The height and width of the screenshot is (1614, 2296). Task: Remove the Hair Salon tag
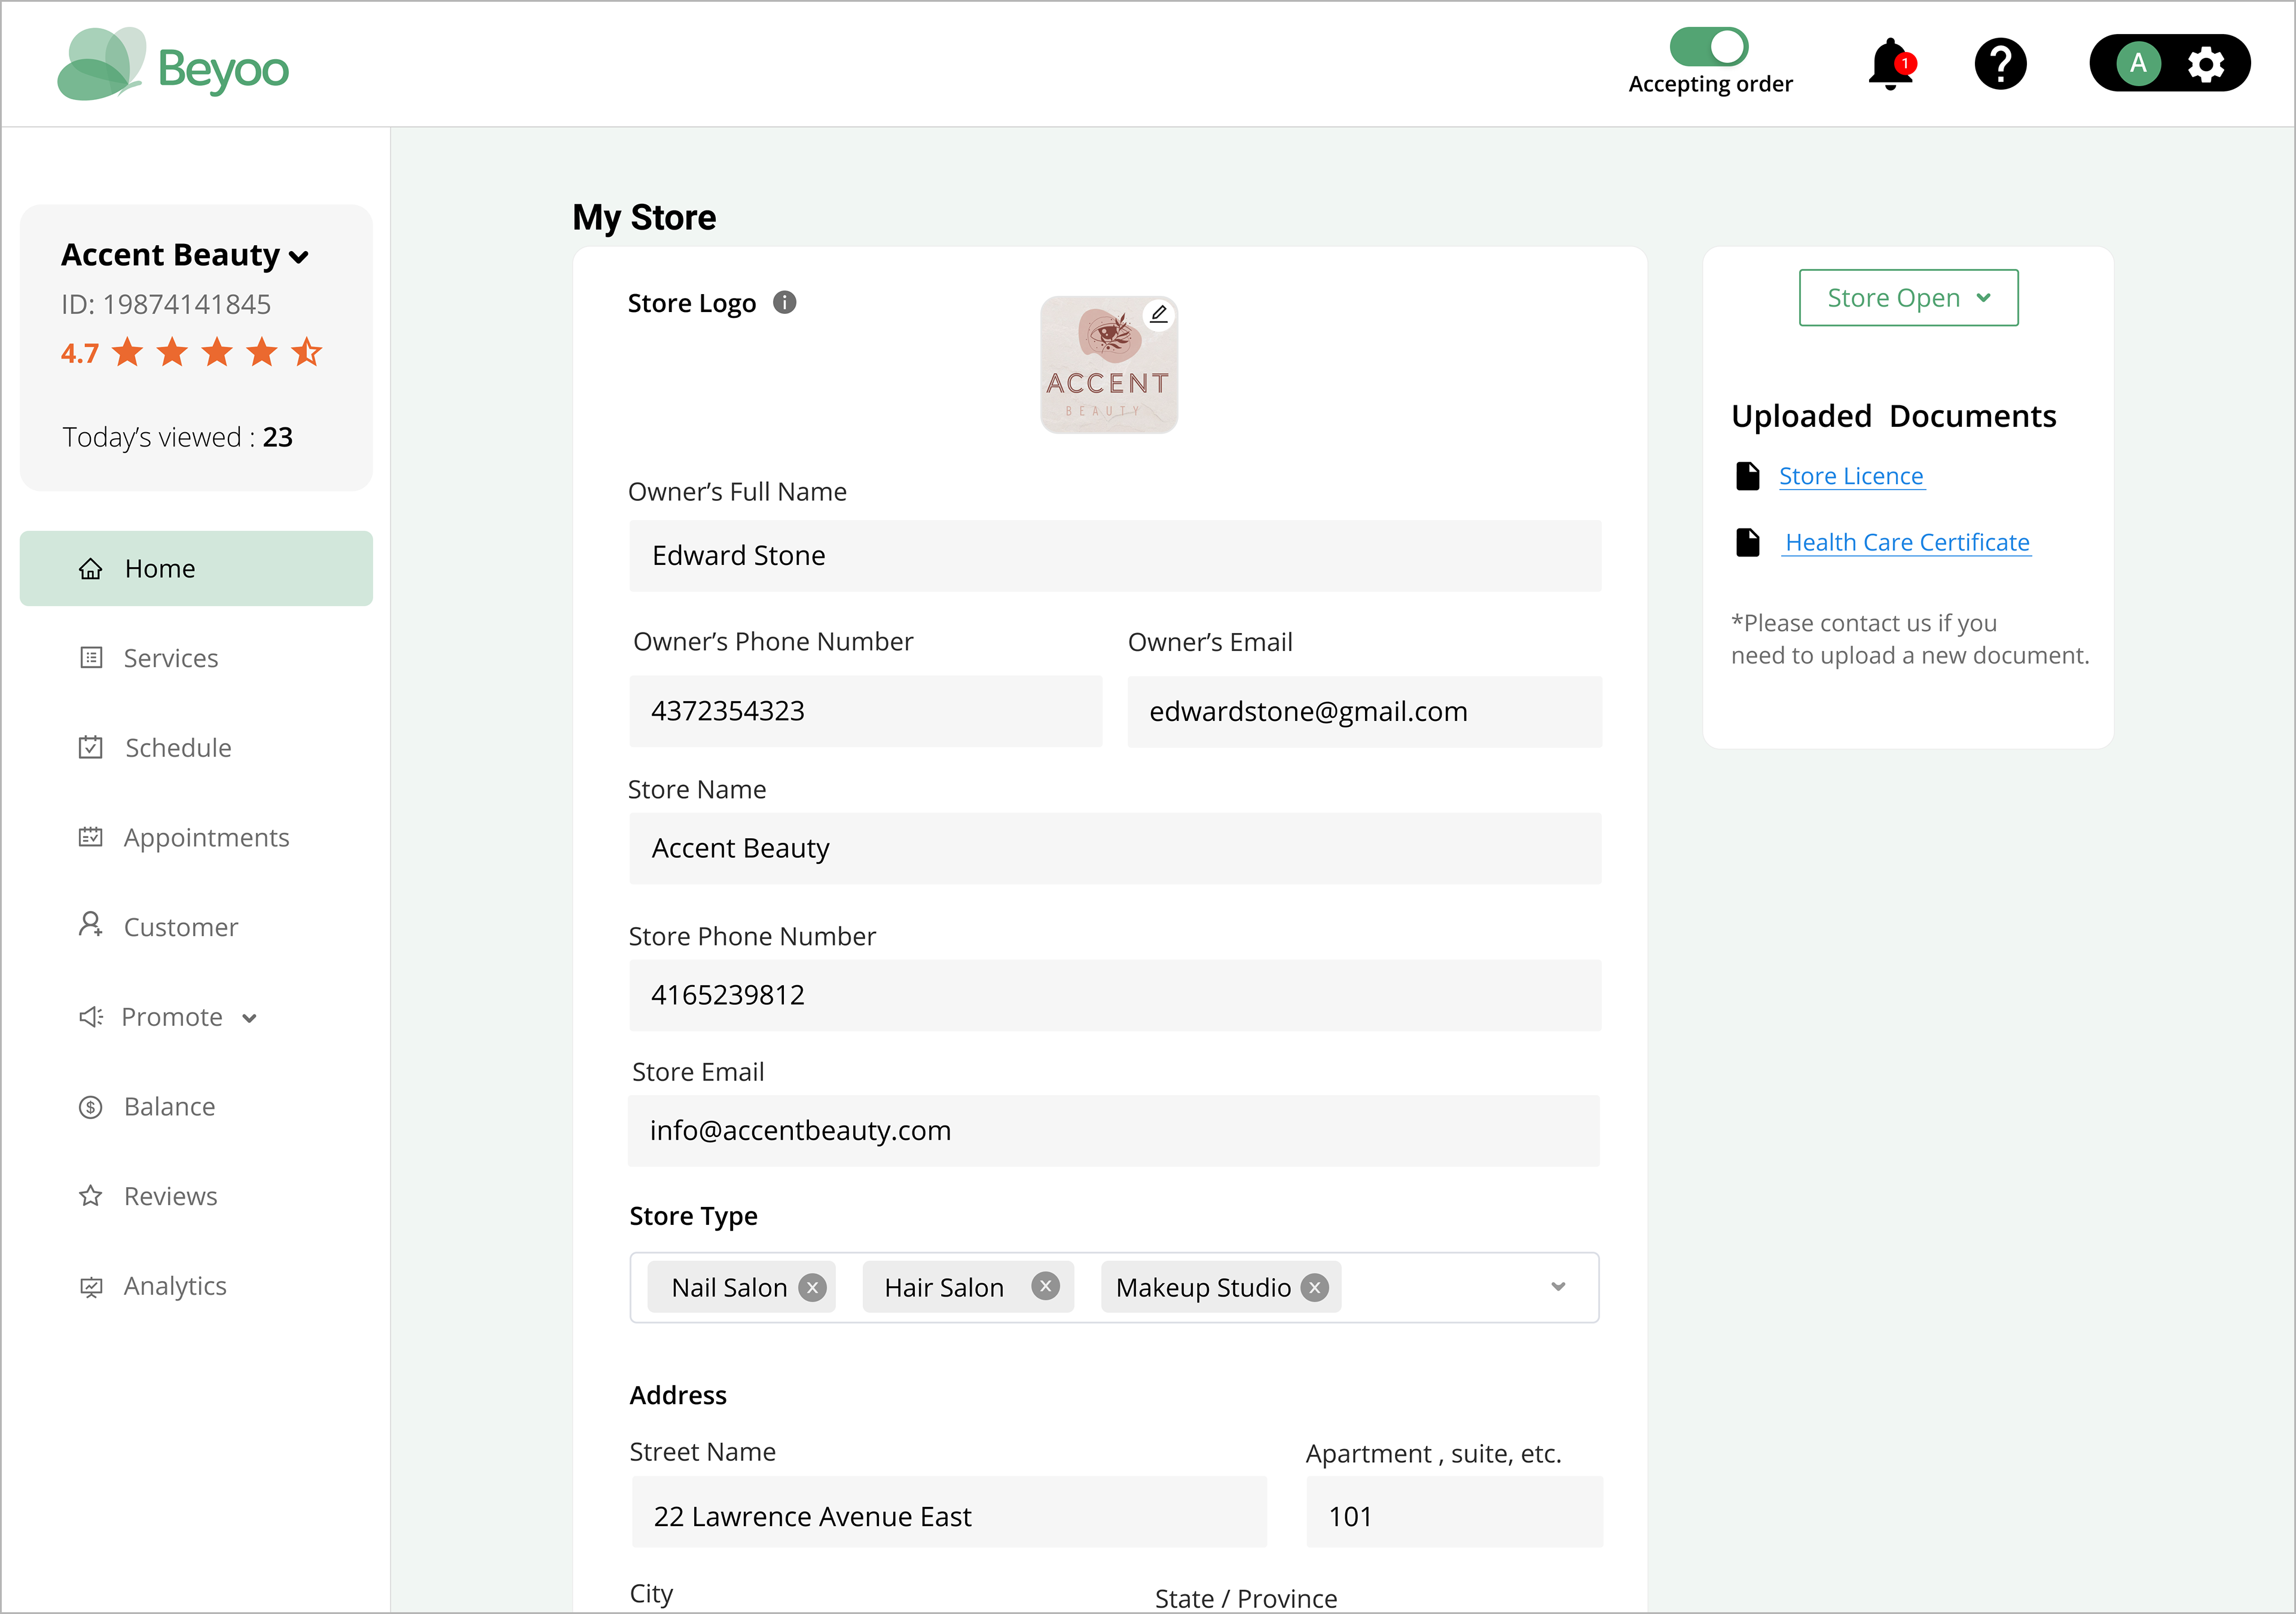(x=1045, y=1286)
